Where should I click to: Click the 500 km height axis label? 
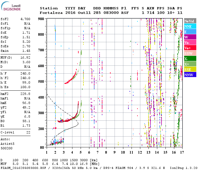pos(41,82)
